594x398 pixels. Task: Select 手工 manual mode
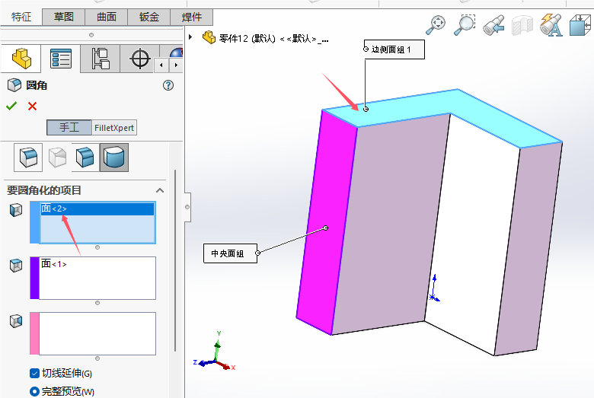tap(69, 128)
